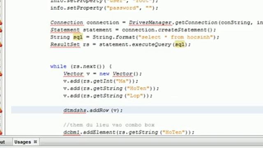Click error marker beside Vector v line
Viewport: 263px width, 148px height.
(1, 74)
